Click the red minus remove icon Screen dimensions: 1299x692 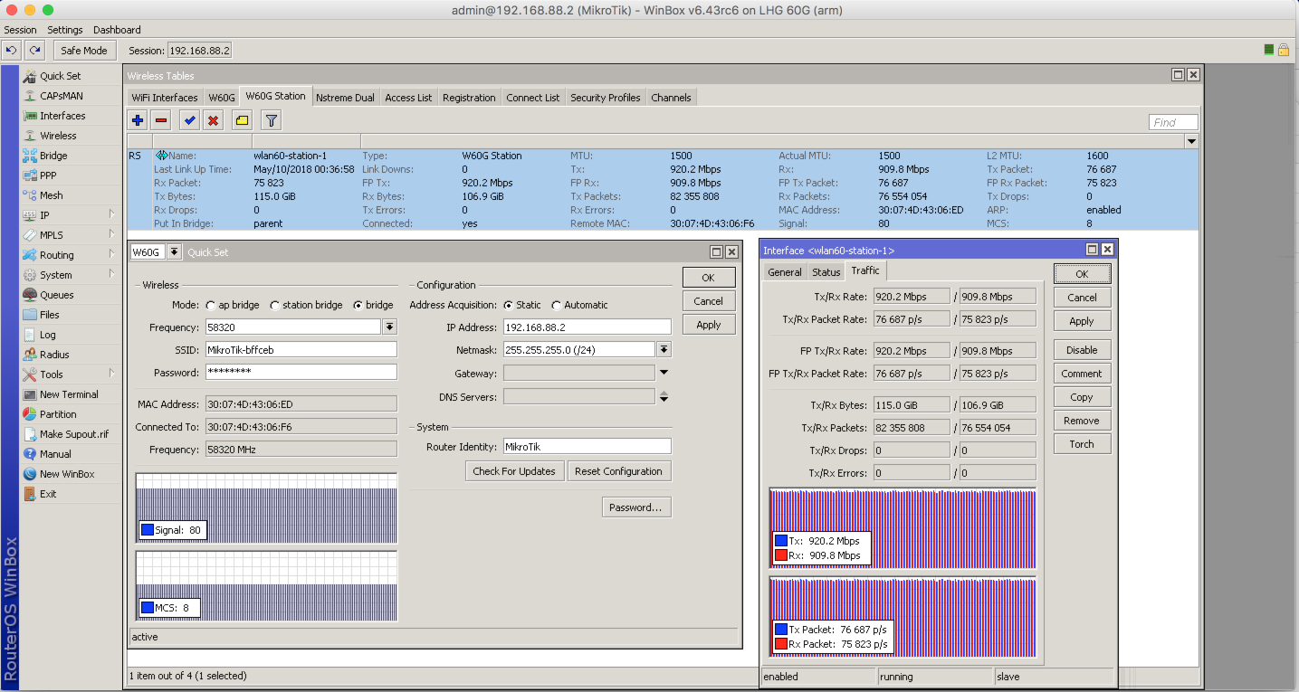[161, 120]
